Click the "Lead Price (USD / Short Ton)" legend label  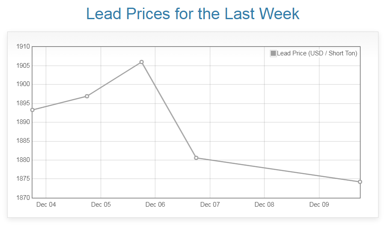[x=317, y=53]
